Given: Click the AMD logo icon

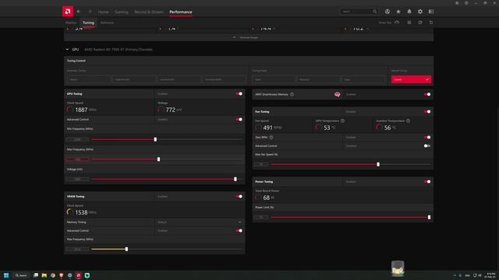Looking at the screenshot, I should click(x=68, y=12).
